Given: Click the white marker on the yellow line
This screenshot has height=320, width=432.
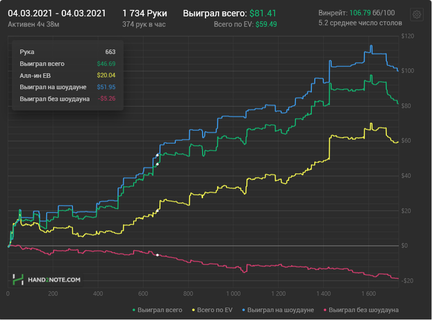Looking at the screenshot, I should tap(157, 211).
